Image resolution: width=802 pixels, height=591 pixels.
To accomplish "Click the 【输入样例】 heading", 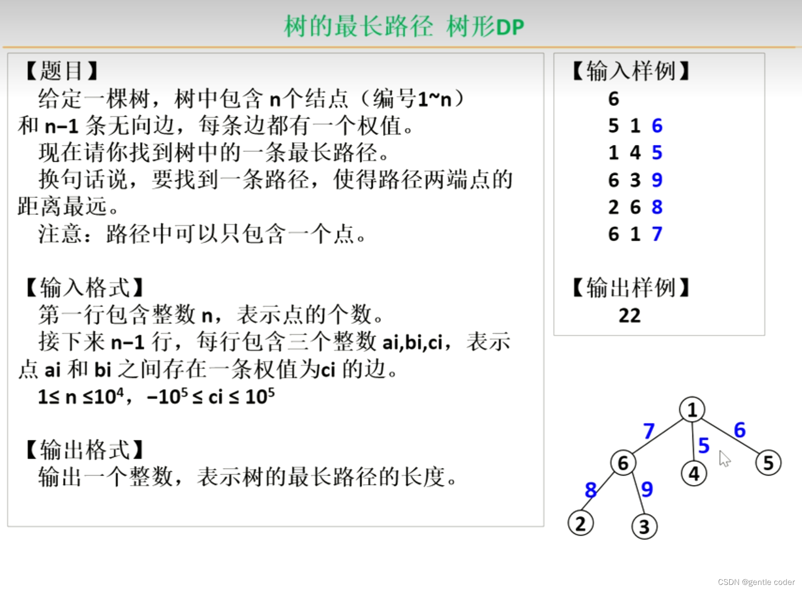I will [631, 71].
